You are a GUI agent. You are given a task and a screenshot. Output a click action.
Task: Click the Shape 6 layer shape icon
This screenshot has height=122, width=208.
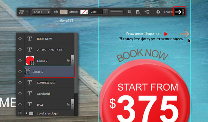click(28, 71)
